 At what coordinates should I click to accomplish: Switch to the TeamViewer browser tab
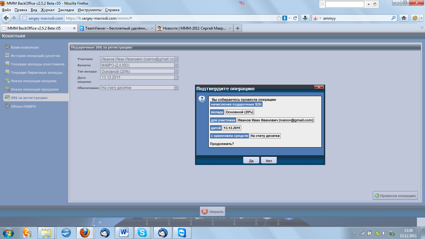pos(116,28)
